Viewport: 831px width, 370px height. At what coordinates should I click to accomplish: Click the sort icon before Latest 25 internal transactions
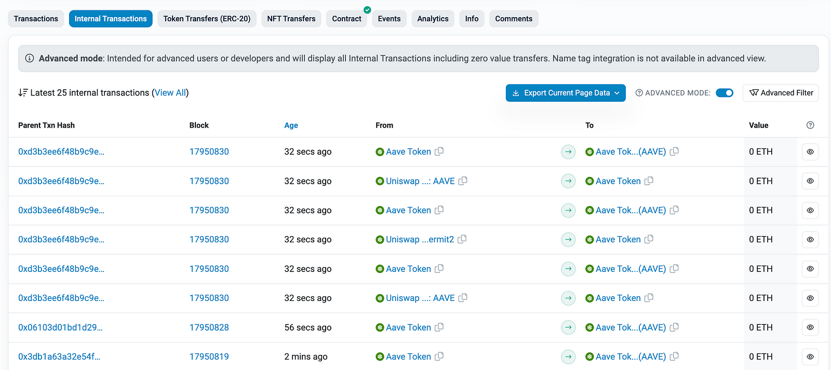pyautogui.click(x=23, y=93)
